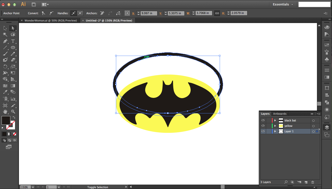Select the Zoom tool

pyautogui.click(x=13, y=112)
